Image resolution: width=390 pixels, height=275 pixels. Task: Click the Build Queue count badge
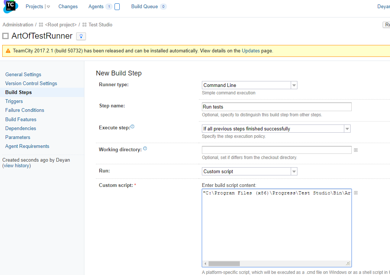click(163, 7)
